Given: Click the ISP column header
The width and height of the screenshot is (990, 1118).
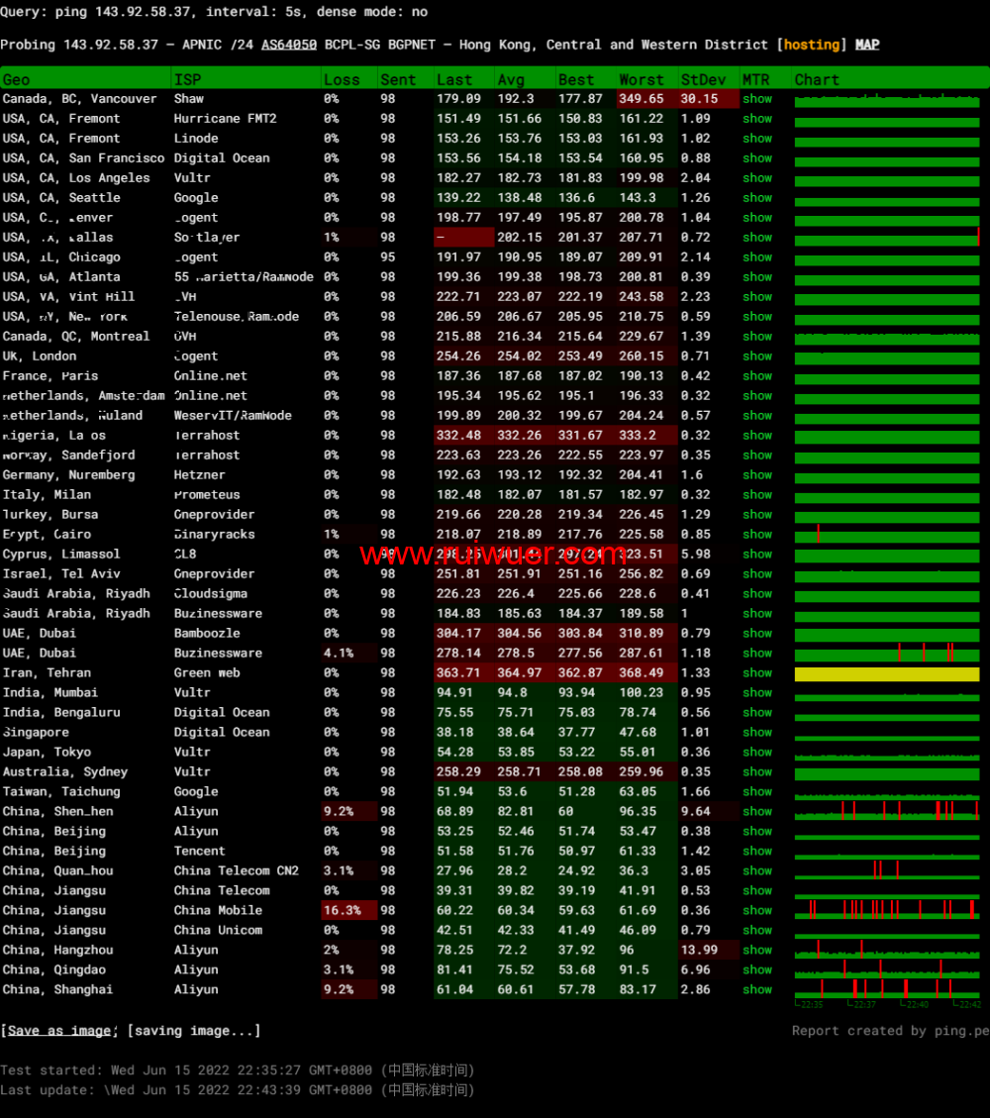Looking at the screenshot, I should tap(187, 79).
